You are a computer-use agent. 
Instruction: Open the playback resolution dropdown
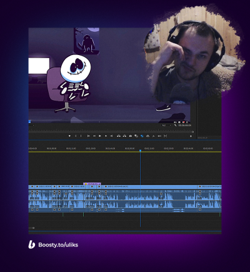coord(166,125)
